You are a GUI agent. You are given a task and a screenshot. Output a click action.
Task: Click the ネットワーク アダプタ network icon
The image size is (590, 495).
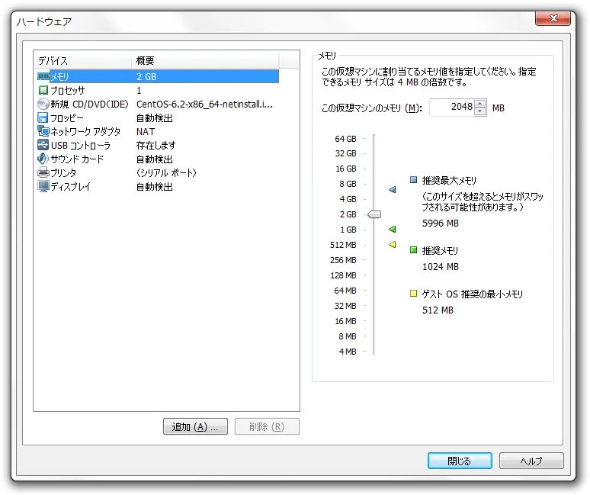point(43,131)
